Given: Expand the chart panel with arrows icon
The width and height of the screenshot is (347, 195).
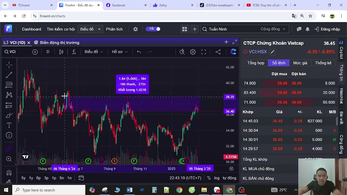Looking at the screenshot, I should pos(234,42).
